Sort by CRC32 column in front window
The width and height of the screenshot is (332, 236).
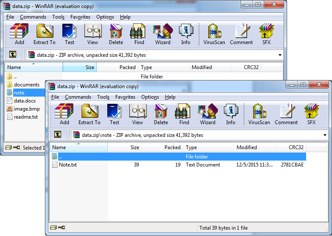[x=291, y=147]
